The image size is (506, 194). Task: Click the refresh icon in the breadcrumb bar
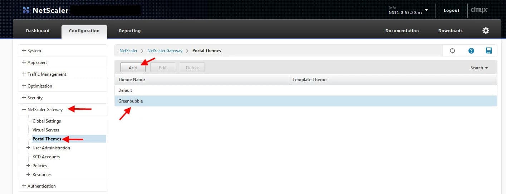pyautogui.click(x=452, y=51)
